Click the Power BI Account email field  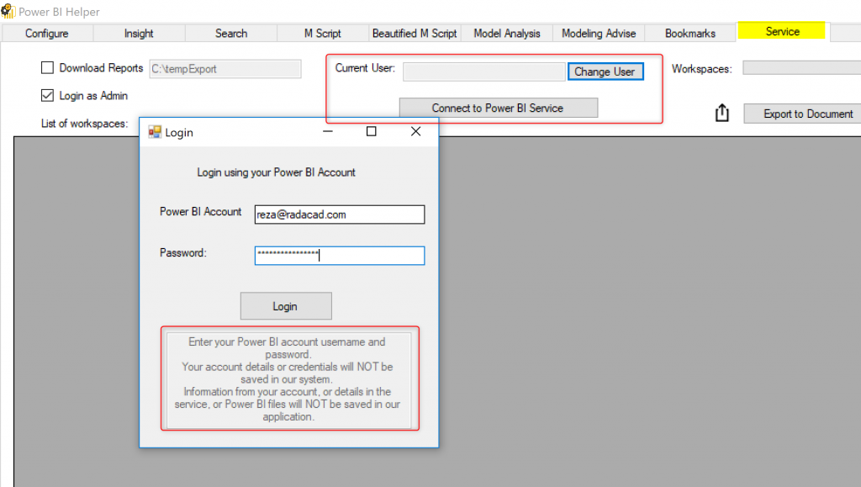(x=340, y=214)
